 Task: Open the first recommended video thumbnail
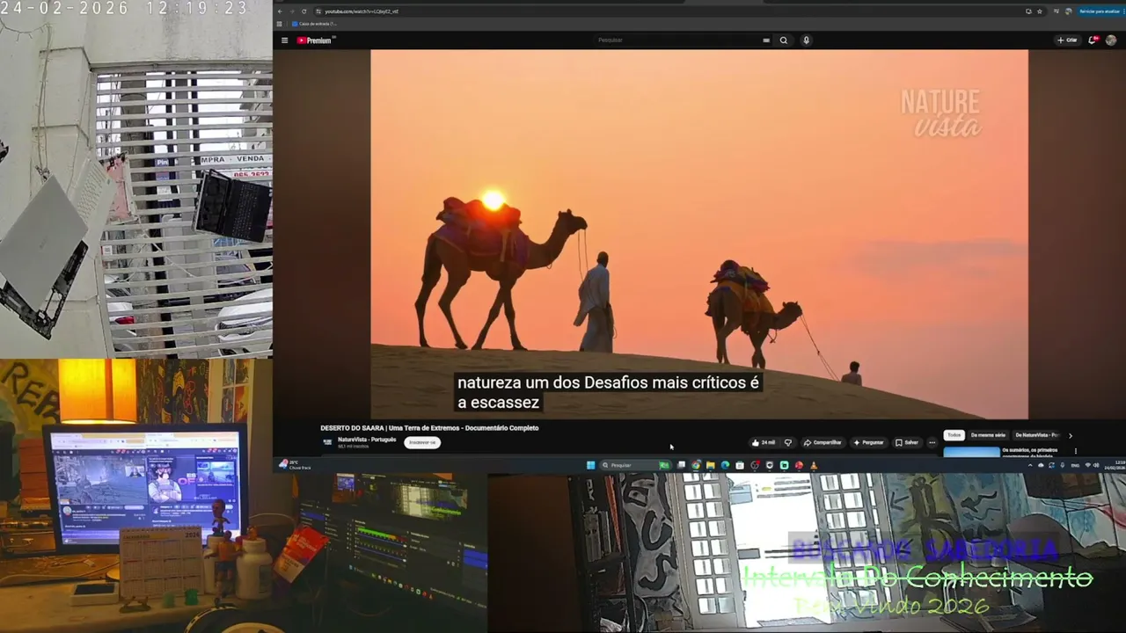coord(971,452)
